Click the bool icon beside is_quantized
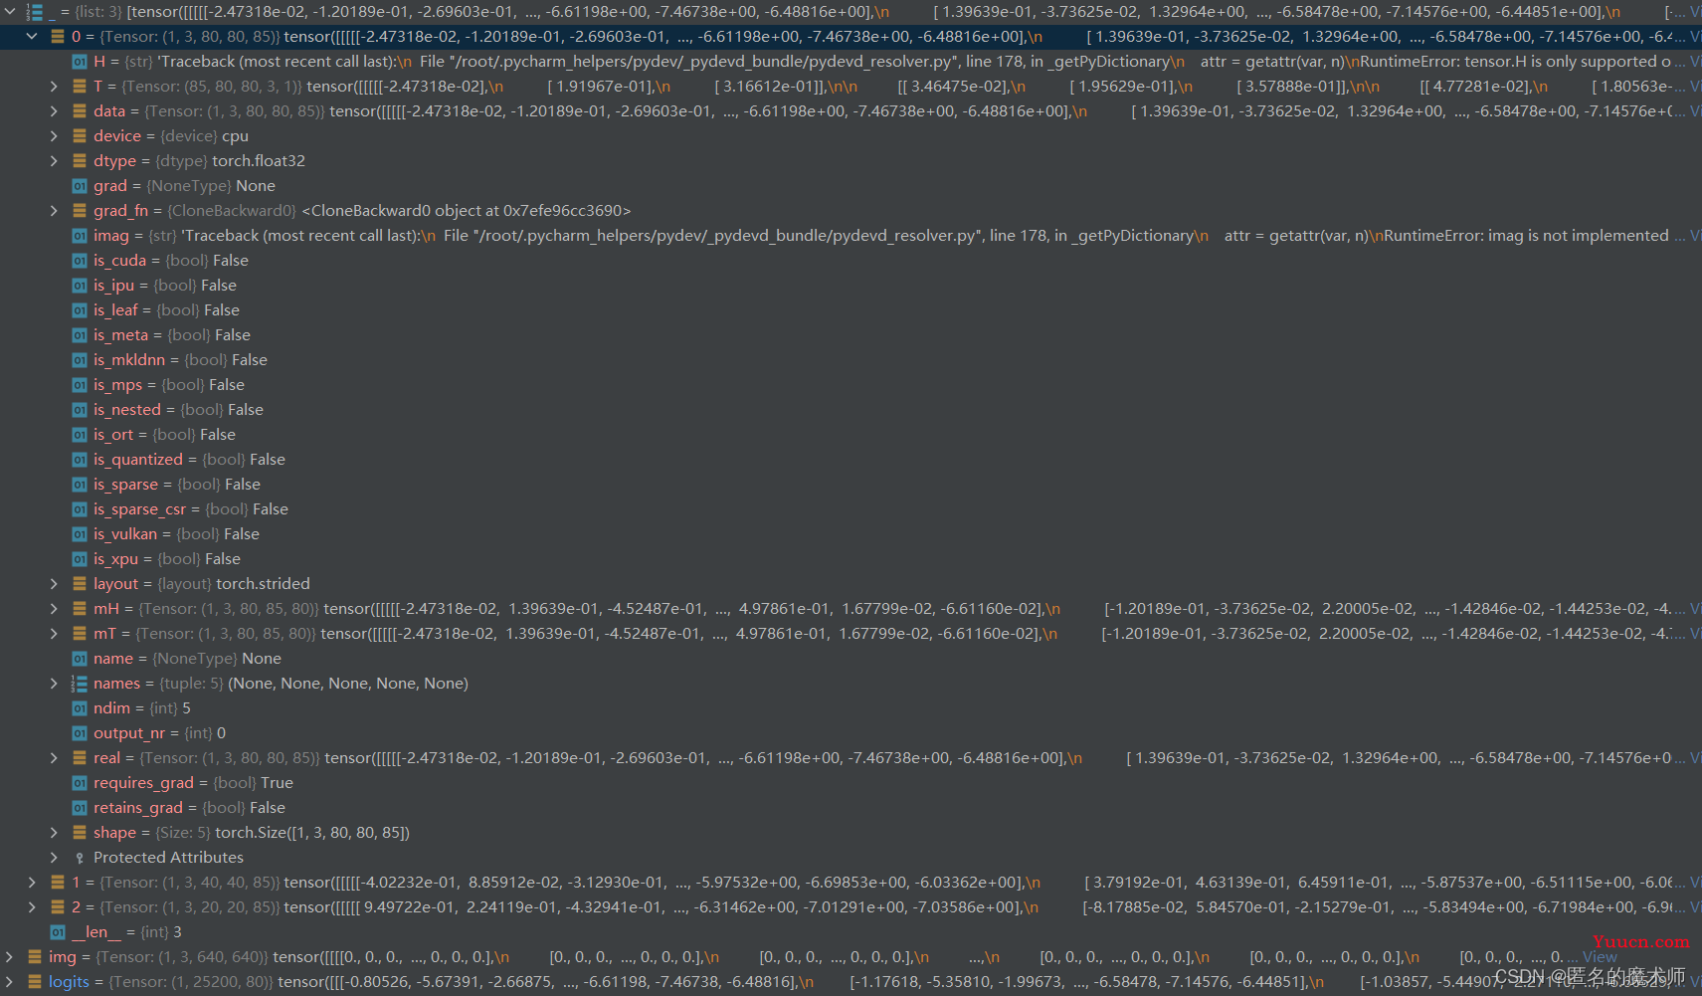 pos(80,460)
